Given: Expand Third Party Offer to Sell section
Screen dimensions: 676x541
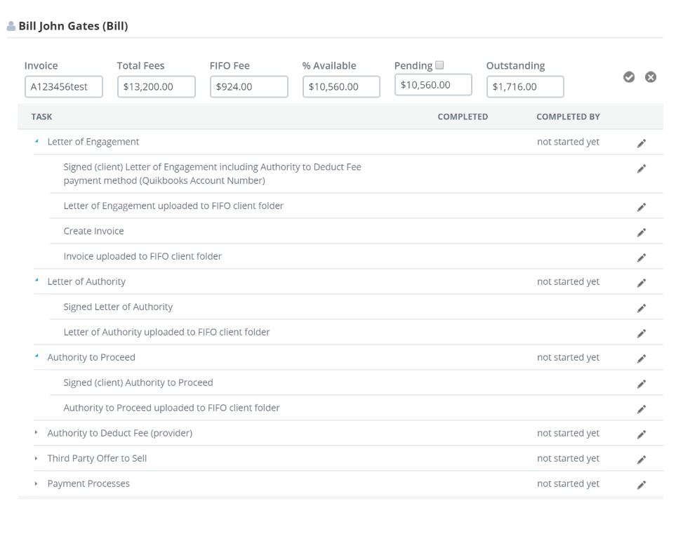Looking at the screenshot, I should click(37, 458).
